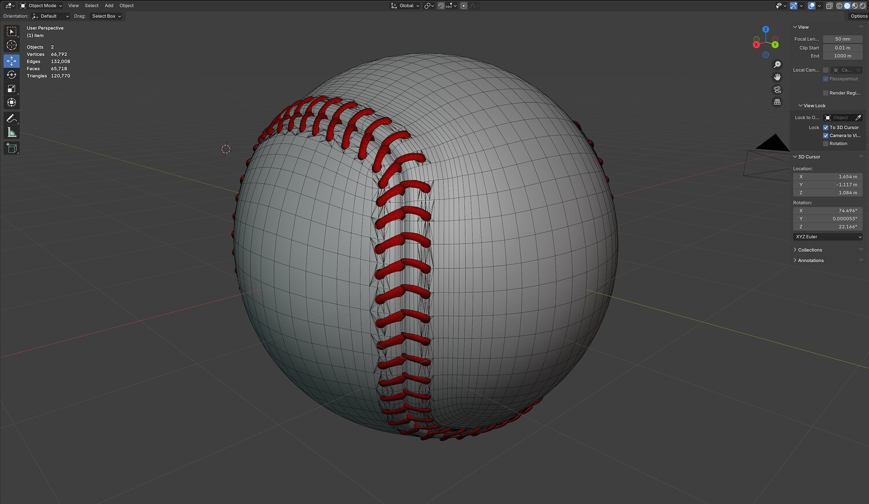Open the Select menu

tap(92, 6)
